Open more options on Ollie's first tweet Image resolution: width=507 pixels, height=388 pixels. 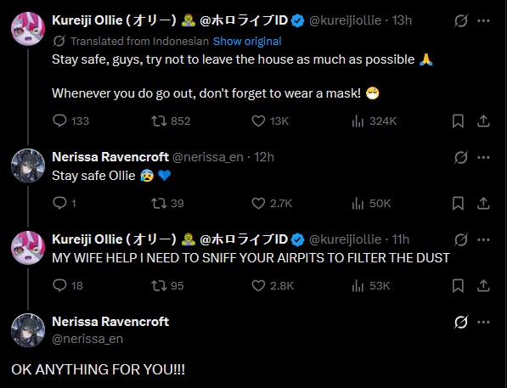tap(483, 20)
